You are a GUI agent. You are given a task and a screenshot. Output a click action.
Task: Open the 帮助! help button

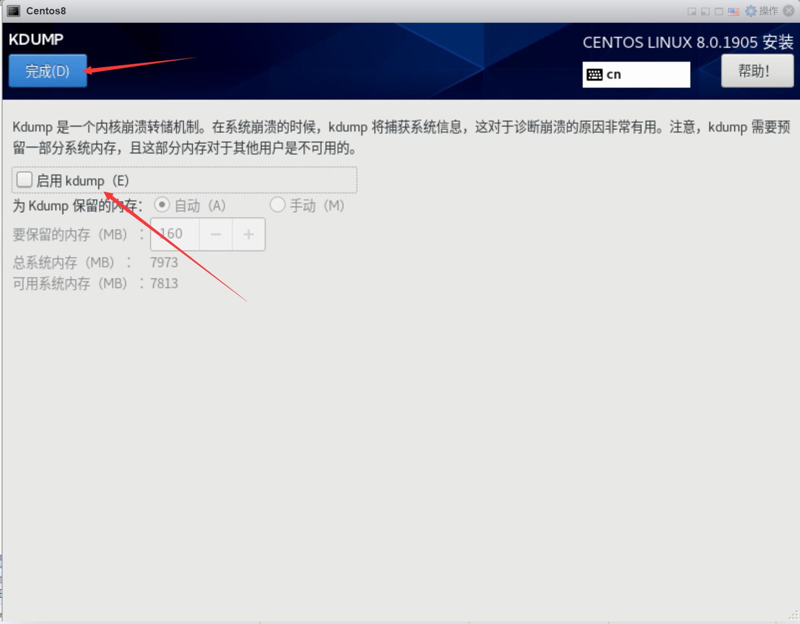point(757,71)
